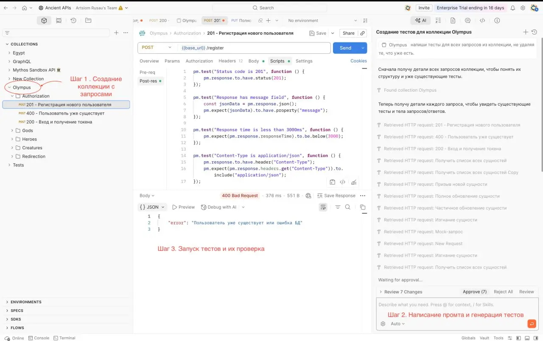Click the filter icon in the response toolbar
This screenshot has width=543, height=341.
[x=338, y=207]
